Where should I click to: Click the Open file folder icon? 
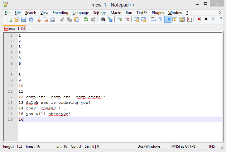(17, 19)
